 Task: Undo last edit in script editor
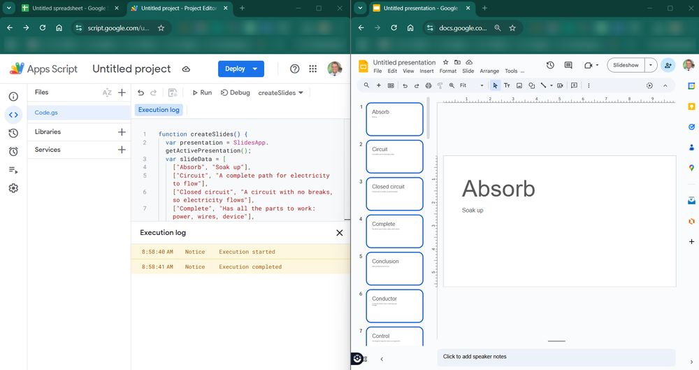[141, 92]
